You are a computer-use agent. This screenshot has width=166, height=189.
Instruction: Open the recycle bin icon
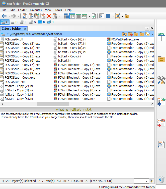pyautogui.click(x=161, y=179)
